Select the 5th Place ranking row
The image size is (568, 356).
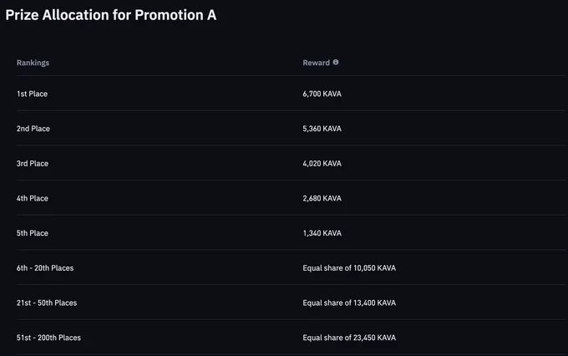point(292,233)
